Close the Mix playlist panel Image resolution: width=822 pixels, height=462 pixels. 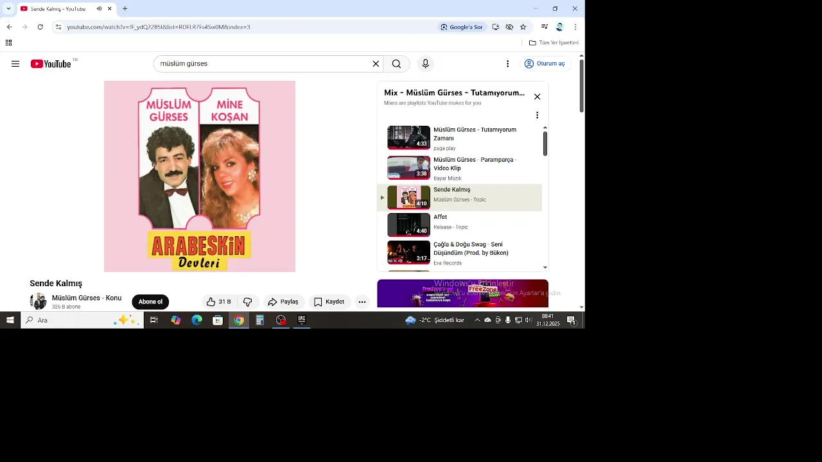click(537, 97)
